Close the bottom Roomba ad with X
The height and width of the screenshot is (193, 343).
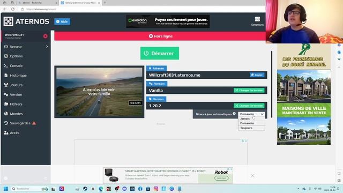pos(252,175)
